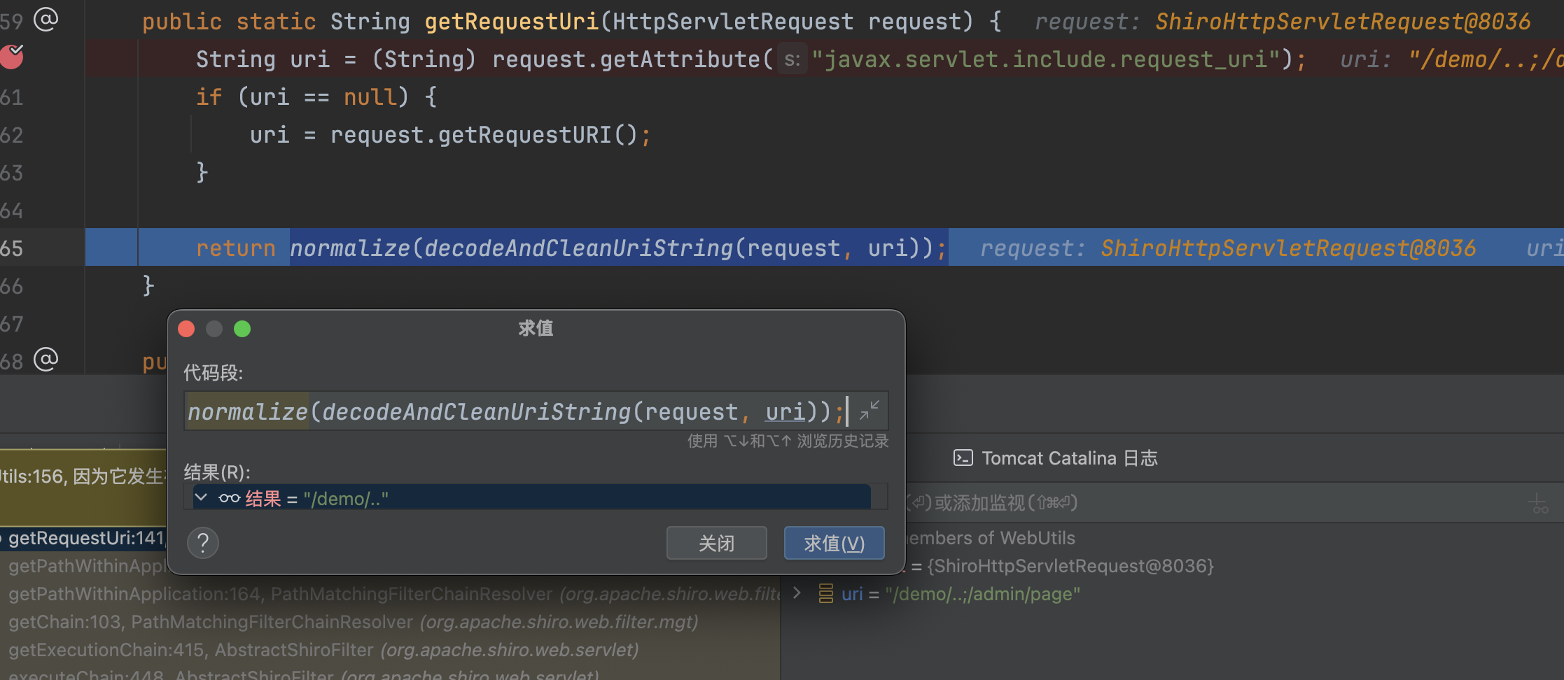Focus the 代码段 expression input field
The height and width of the screenshot is (680, 1564).
518,411
